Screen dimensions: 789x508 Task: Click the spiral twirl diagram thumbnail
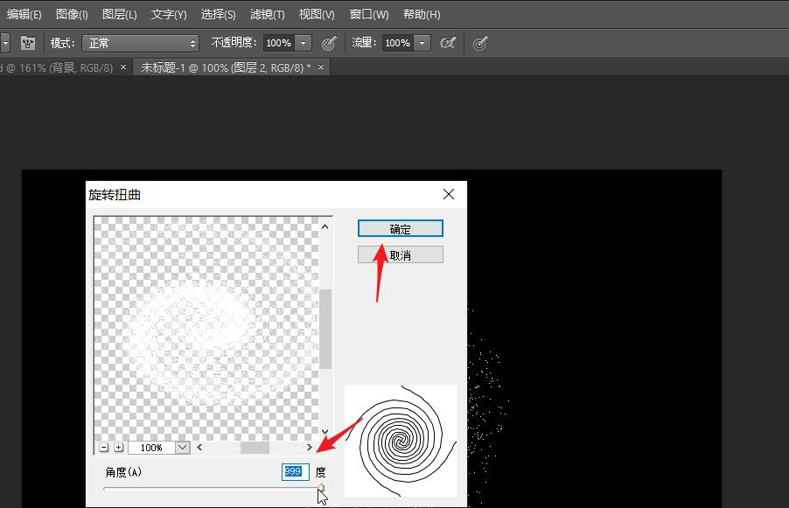pyautogui.click(x=401, y=441)
